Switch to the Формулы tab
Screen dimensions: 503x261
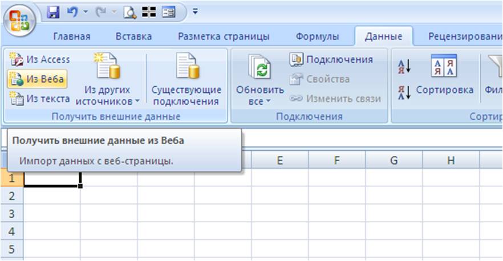(x=317, y=36)
